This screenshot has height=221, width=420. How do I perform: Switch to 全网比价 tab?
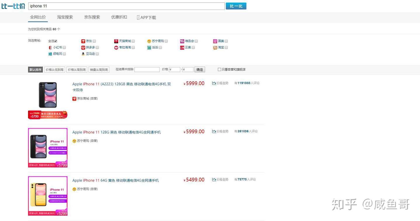coord(38,17)
